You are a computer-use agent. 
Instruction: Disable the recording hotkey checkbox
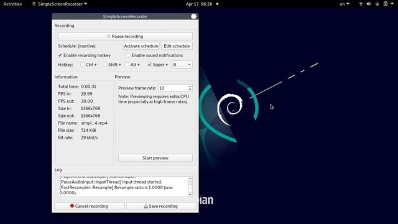tap(60, 55)
